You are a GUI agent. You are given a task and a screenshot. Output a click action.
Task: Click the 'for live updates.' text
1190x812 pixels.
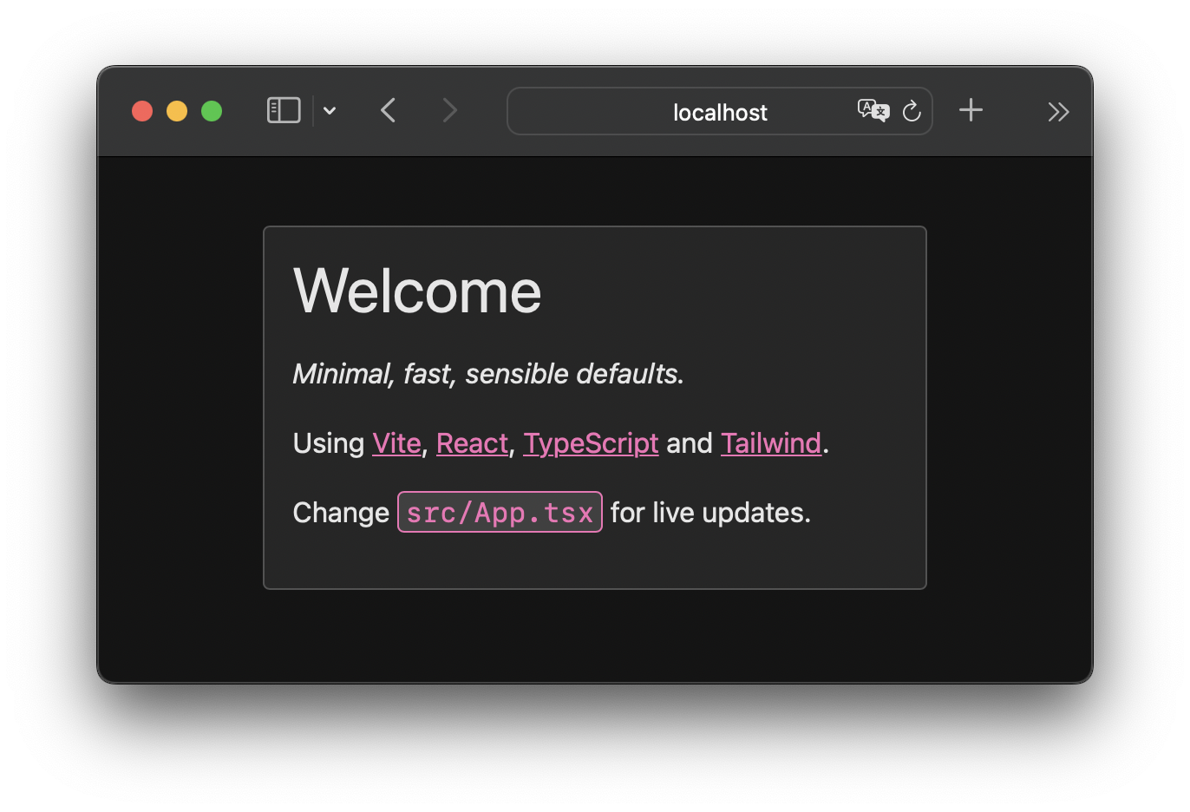[x=710, y=513]
